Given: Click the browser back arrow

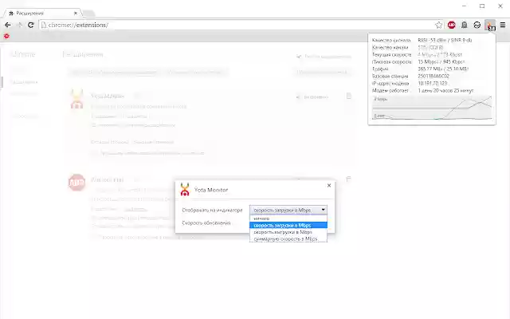Looking at the screenshot, I should pyautogui.click(x=8, y=25).
